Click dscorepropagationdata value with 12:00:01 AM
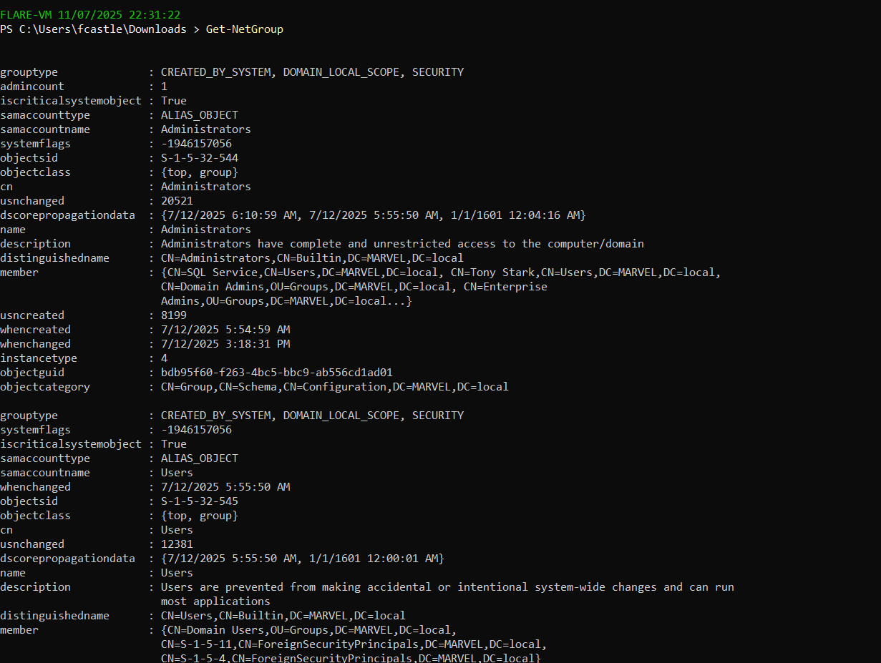Viewport: 881px width, 663px height. point(303,559)
